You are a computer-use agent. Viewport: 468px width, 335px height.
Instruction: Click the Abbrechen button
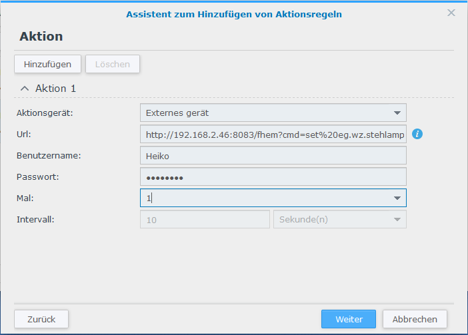pyautogui.click(x=415, y=319)
